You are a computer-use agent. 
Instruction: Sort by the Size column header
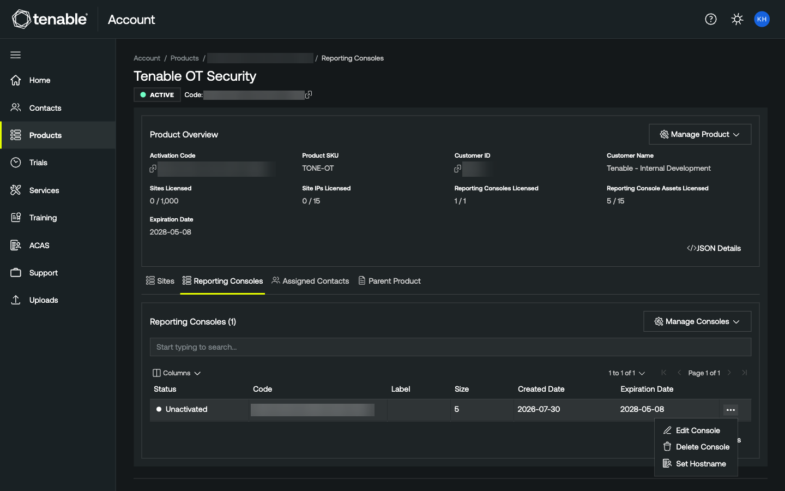(x=462, y=389)
